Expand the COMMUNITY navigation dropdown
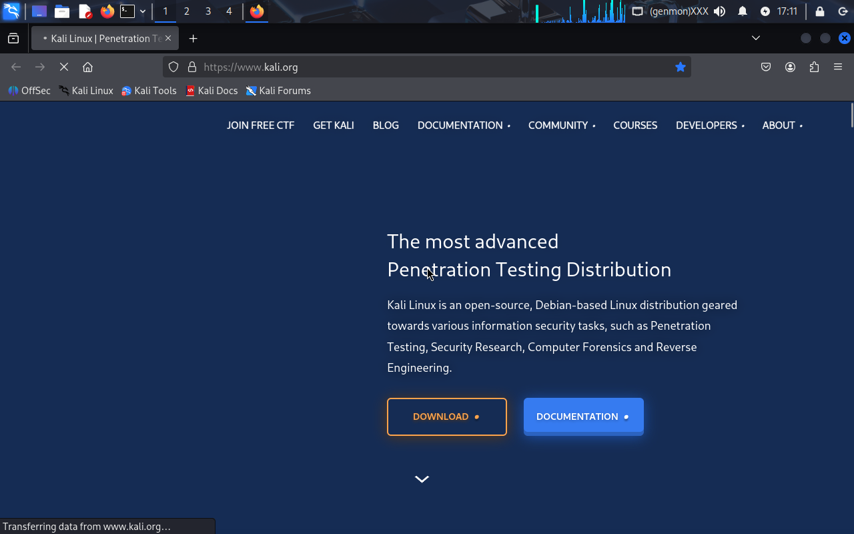Viewport: 854px width, 534px height. click(x=562, y=125)
